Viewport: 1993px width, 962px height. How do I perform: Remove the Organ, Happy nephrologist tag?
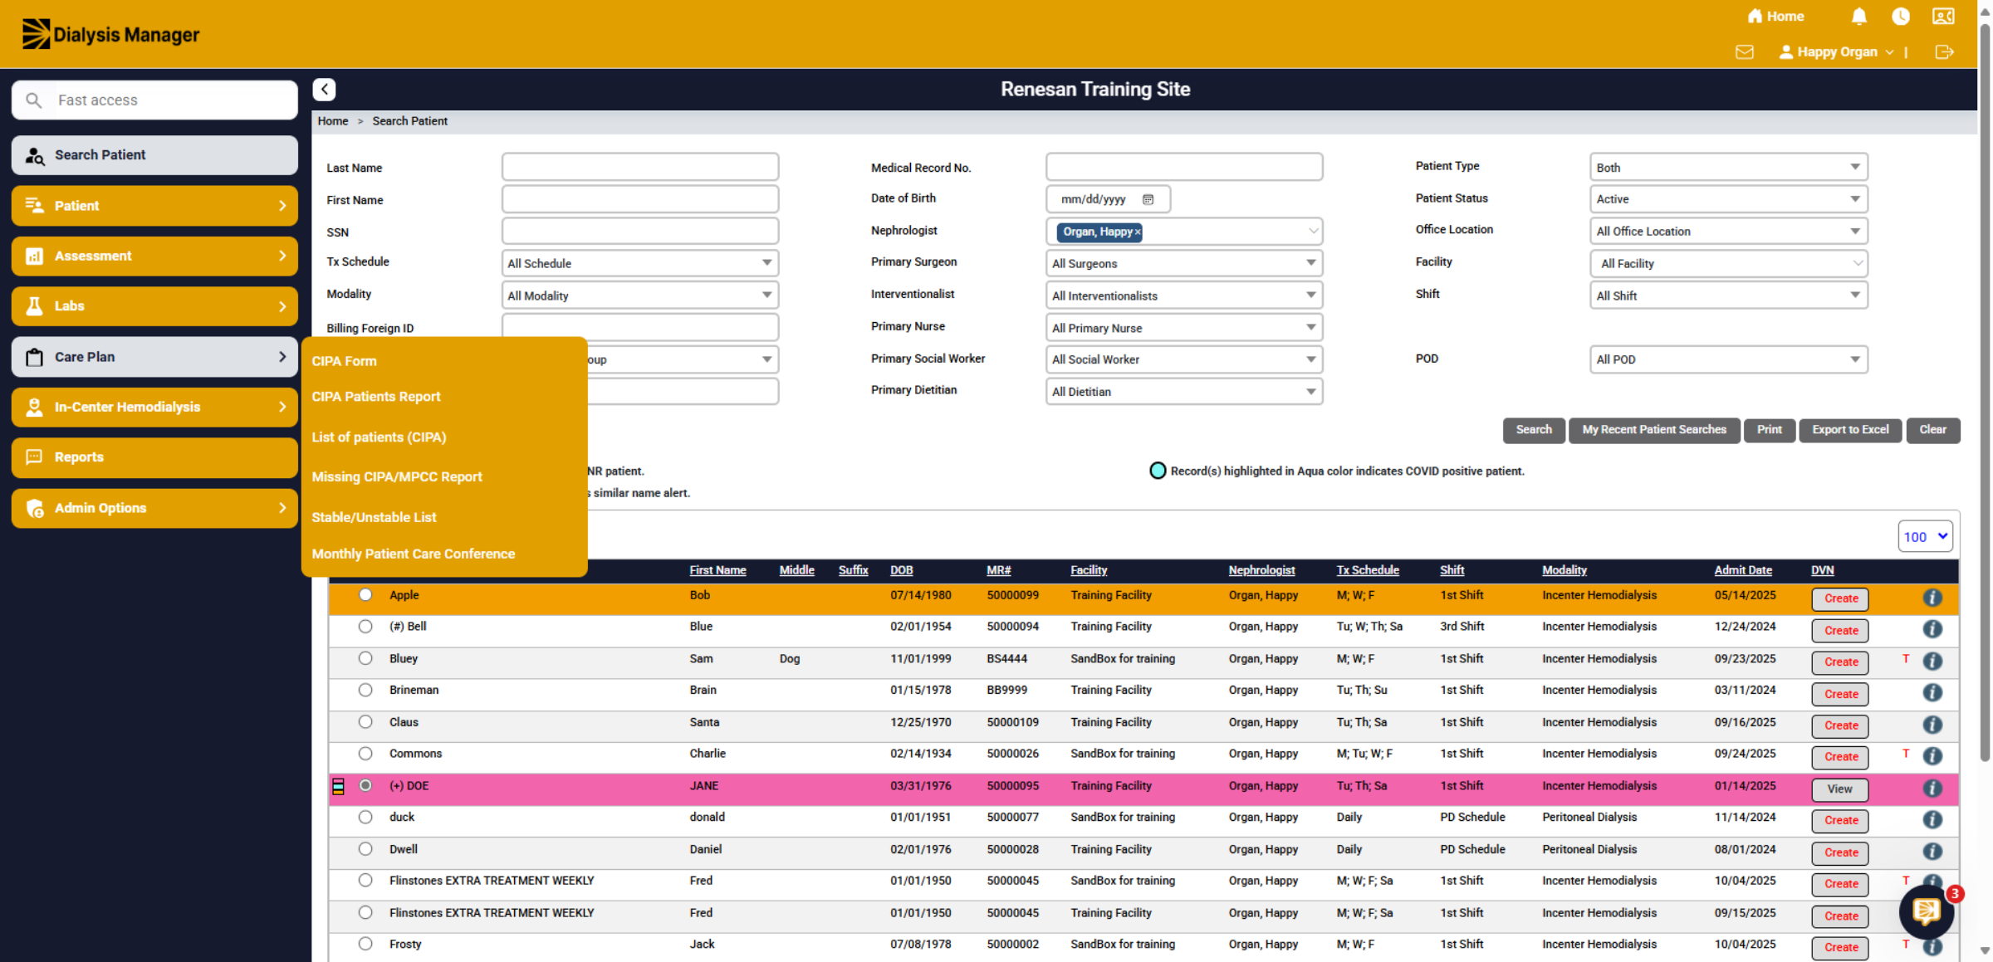click(1138, 232)
